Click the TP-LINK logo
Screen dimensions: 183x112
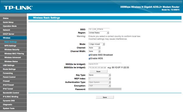click(x=18, y=8)
